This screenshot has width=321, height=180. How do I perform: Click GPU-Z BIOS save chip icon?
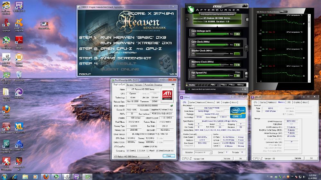coord(171,106)
